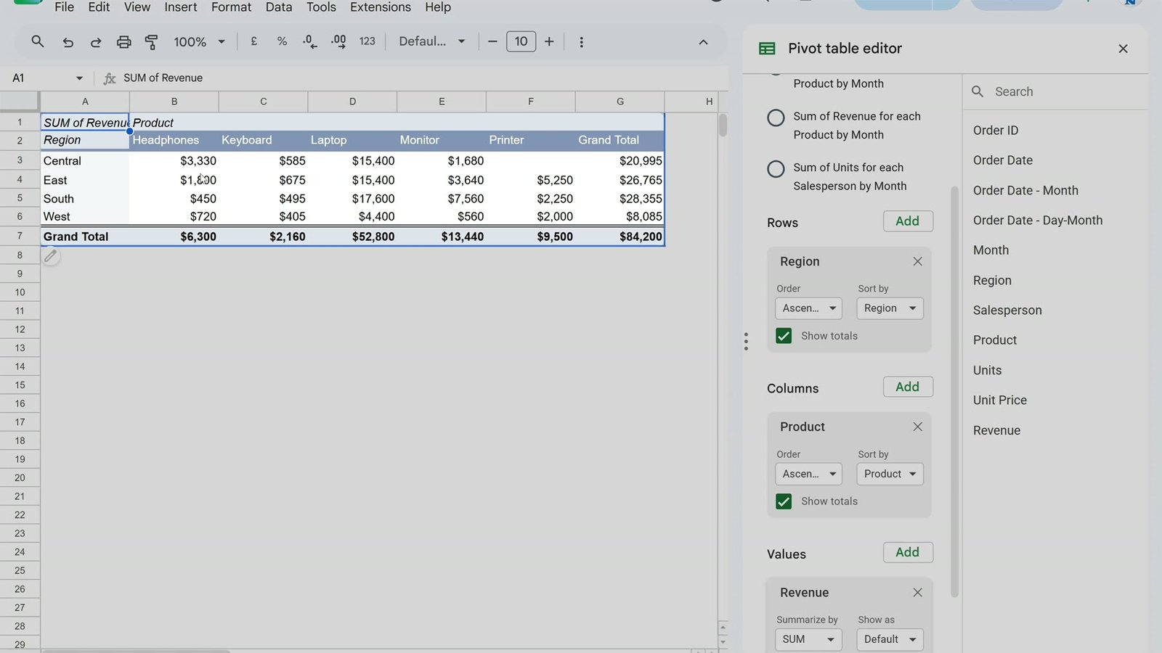Select the Paint format tool
The image size is (1162, 653).
click(x=151, y=42)
